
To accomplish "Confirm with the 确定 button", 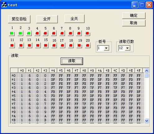I will (134, 16).
